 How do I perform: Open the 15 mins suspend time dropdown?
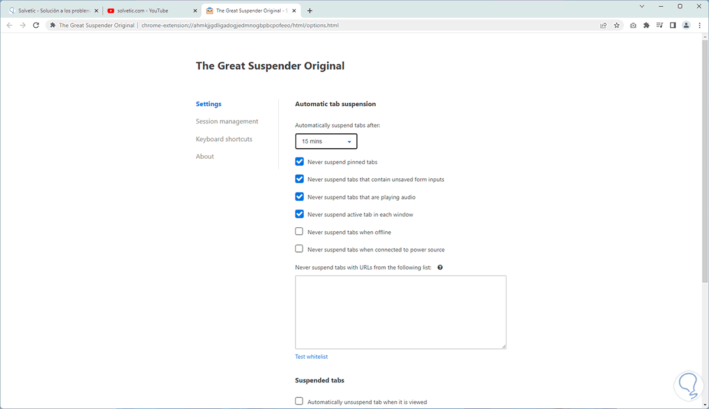(326, 142)
